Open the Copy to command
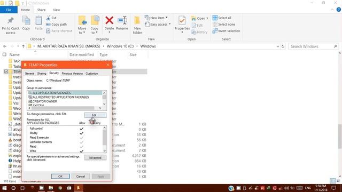Image resolution: width=342 pixels, height=192 pixels. click(95, 25)
